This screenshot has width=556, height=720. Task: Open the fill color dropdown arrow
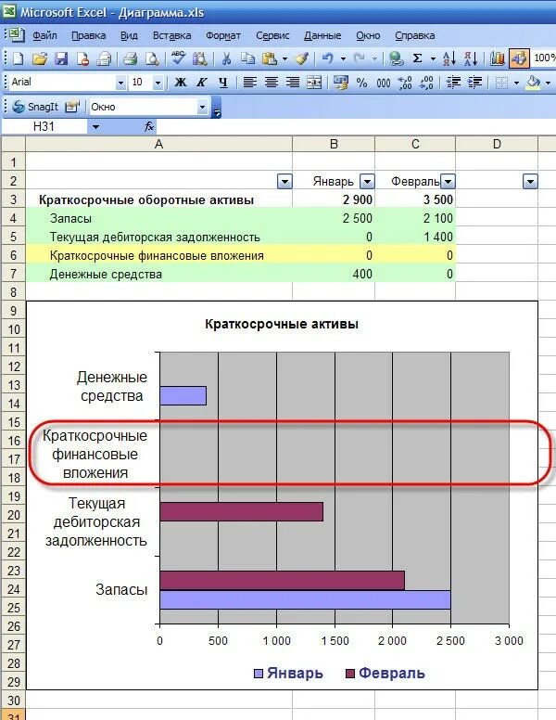tap(549, 84)
